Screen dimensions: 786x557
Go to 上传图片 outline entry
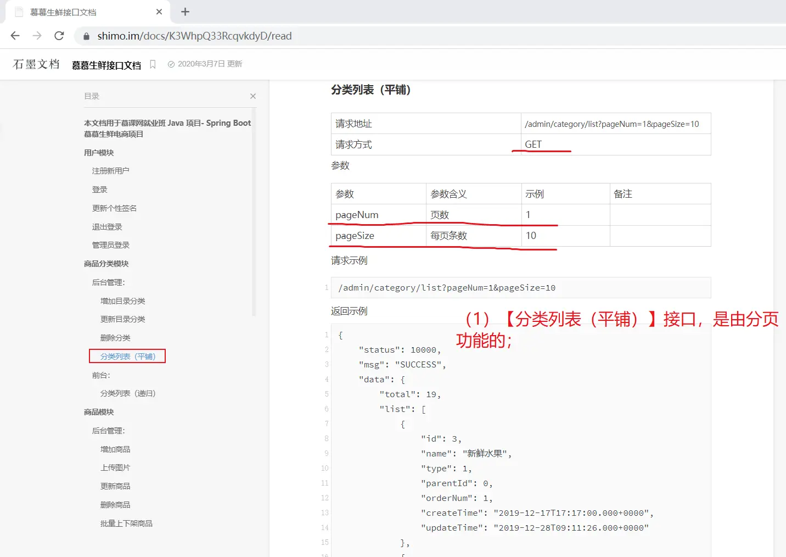(x=115, y=467)
